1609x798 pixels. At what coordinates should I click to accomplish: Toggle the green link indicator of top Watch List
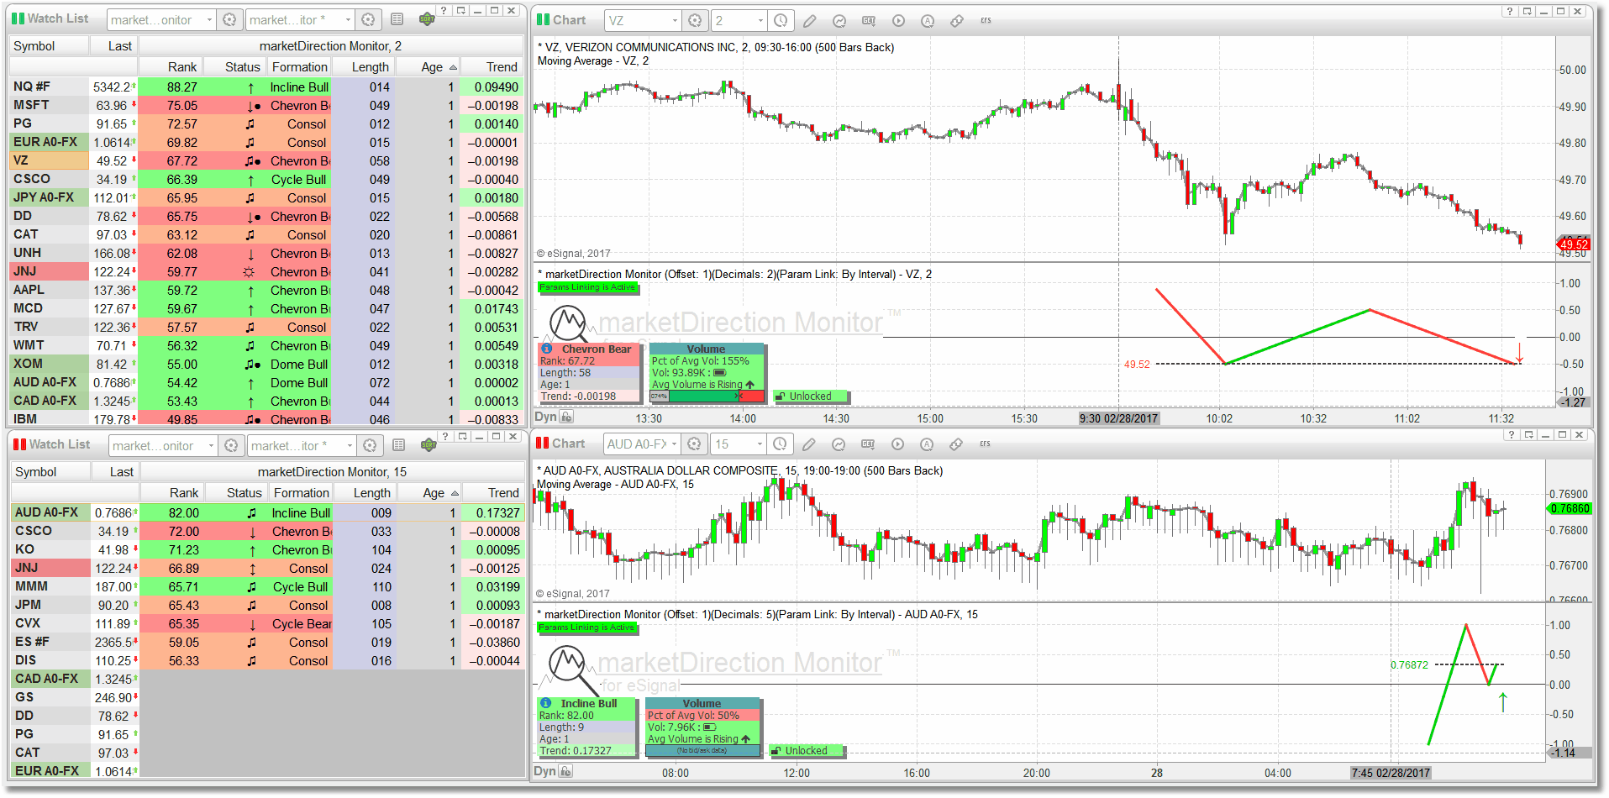[x=18, y=18]
